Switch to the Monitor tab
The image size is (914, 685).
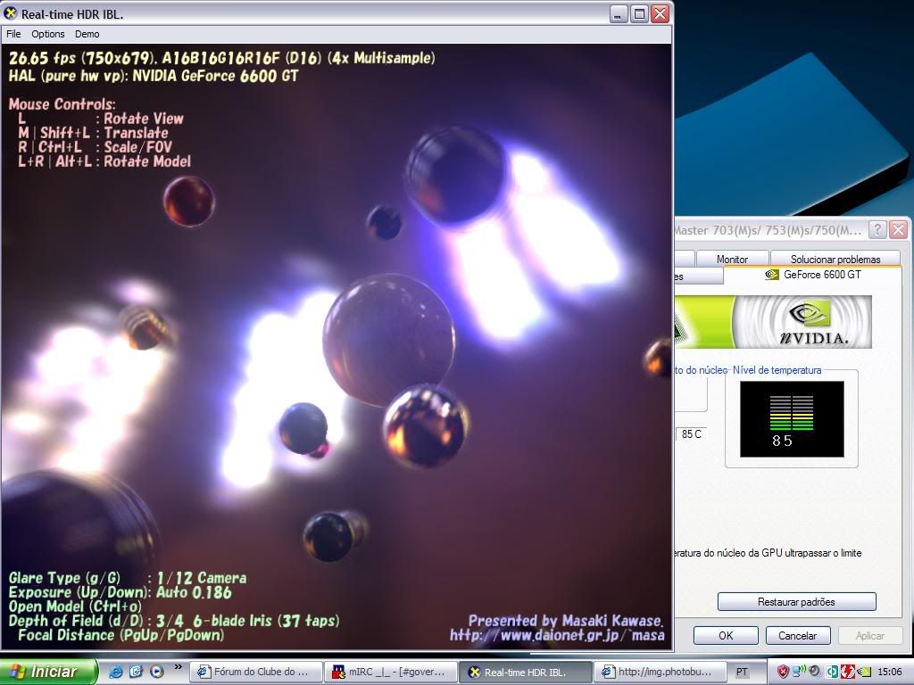732,260
